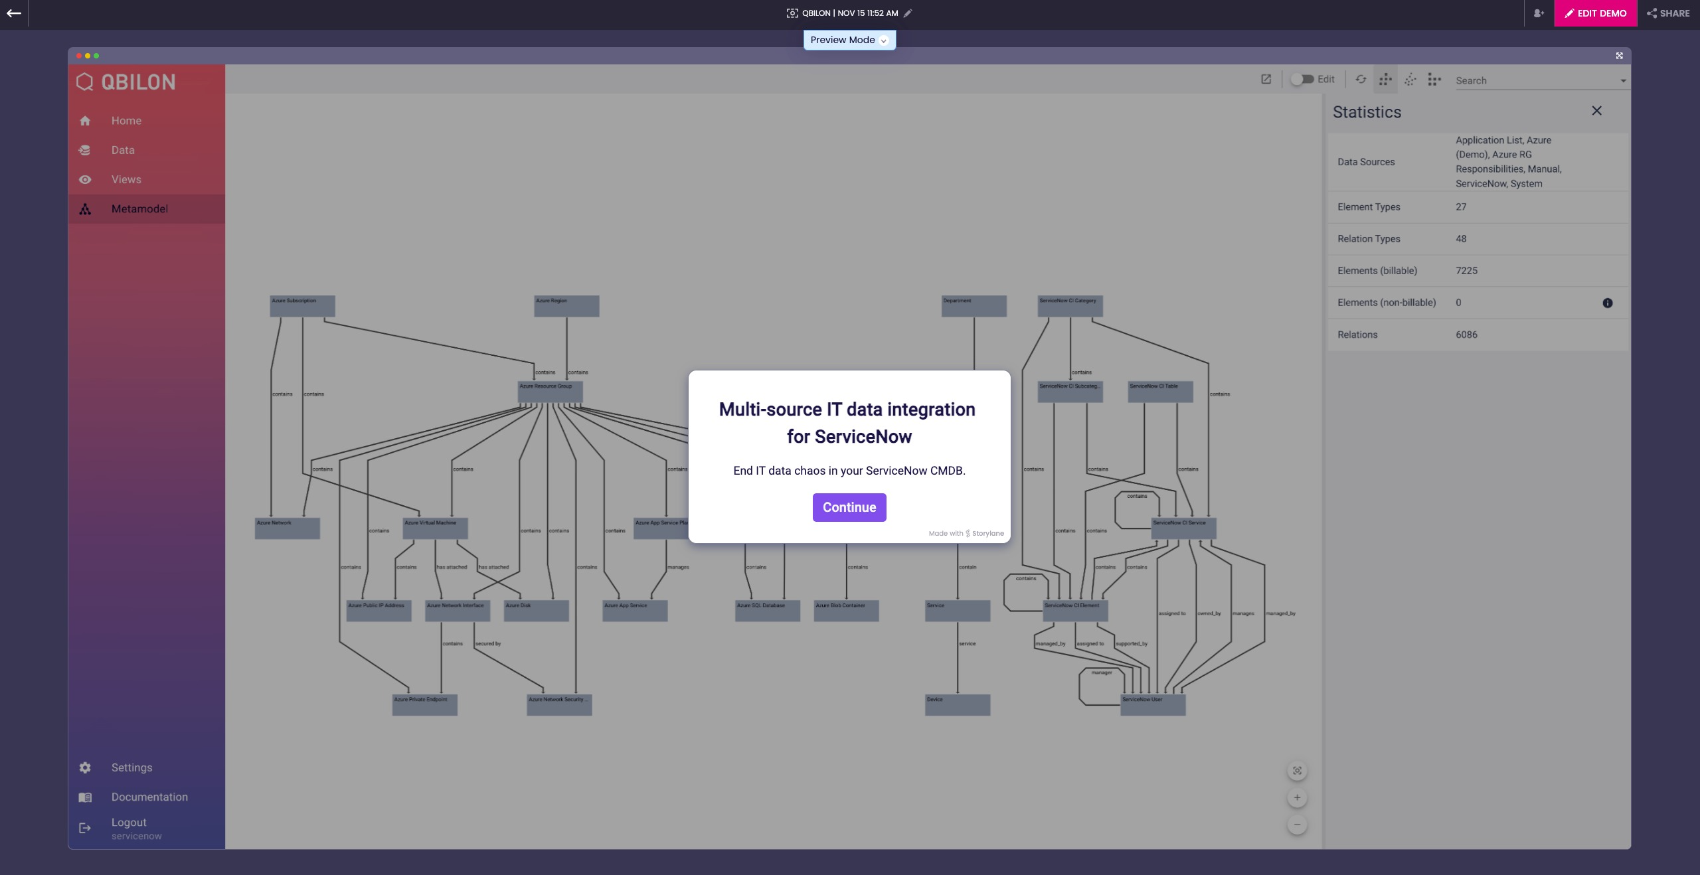Click the info icon next to non-billable elements
Screen dimensions: 1700x875
pos(1607,303)
